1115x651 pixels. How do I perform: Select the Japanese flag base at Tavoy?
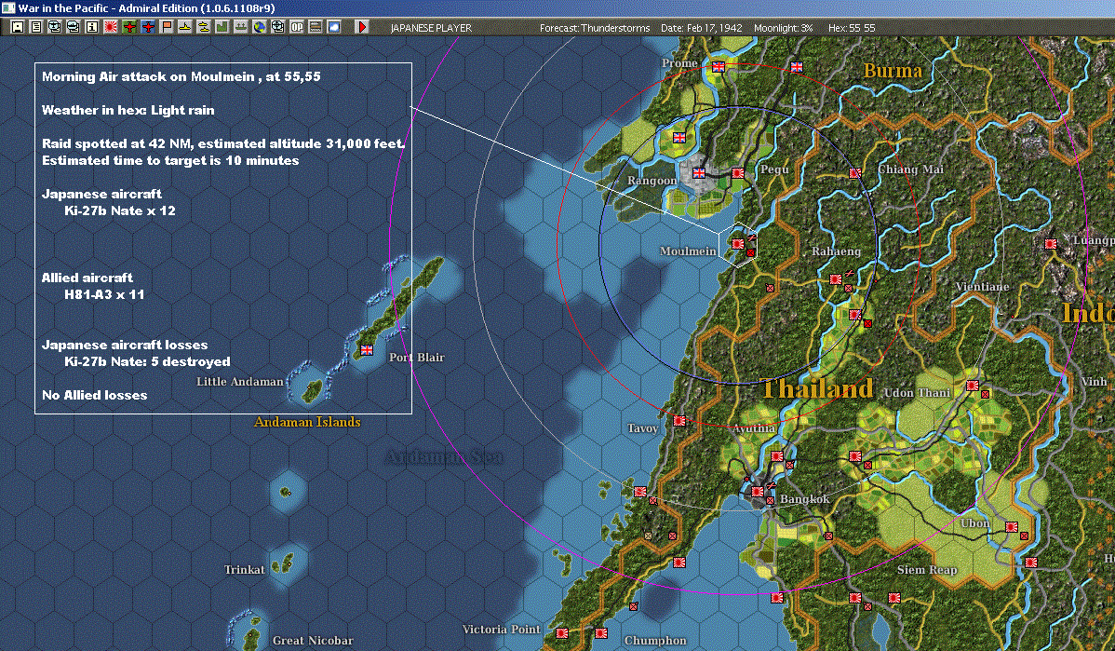coord(679,420)
